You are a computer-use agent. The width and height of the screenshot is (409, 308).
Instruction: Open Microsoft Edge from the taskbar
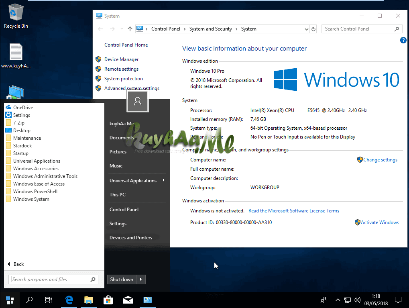(69, 300)
